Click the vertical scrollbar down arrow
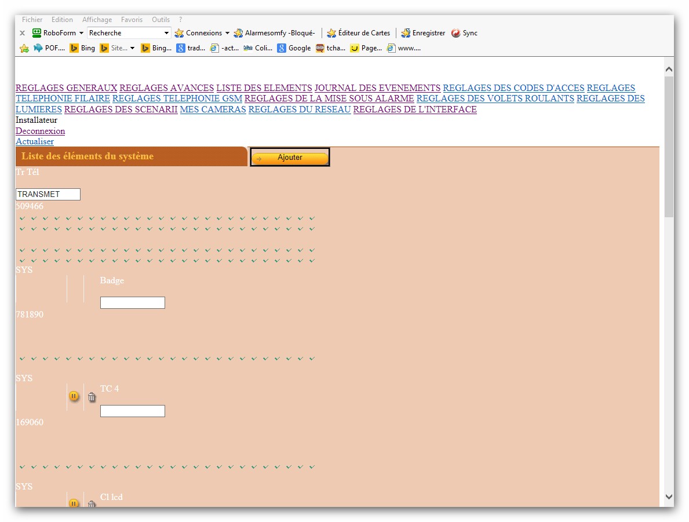The image size is (689, 522). tap(669, 497)
